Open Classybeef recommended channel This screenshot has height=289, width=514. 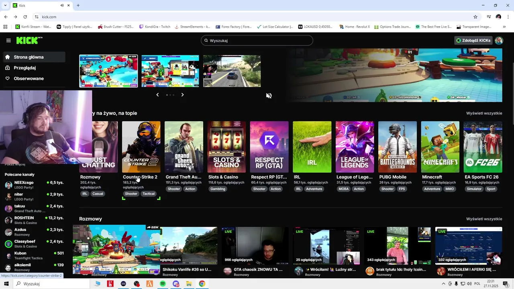point(34,244)
